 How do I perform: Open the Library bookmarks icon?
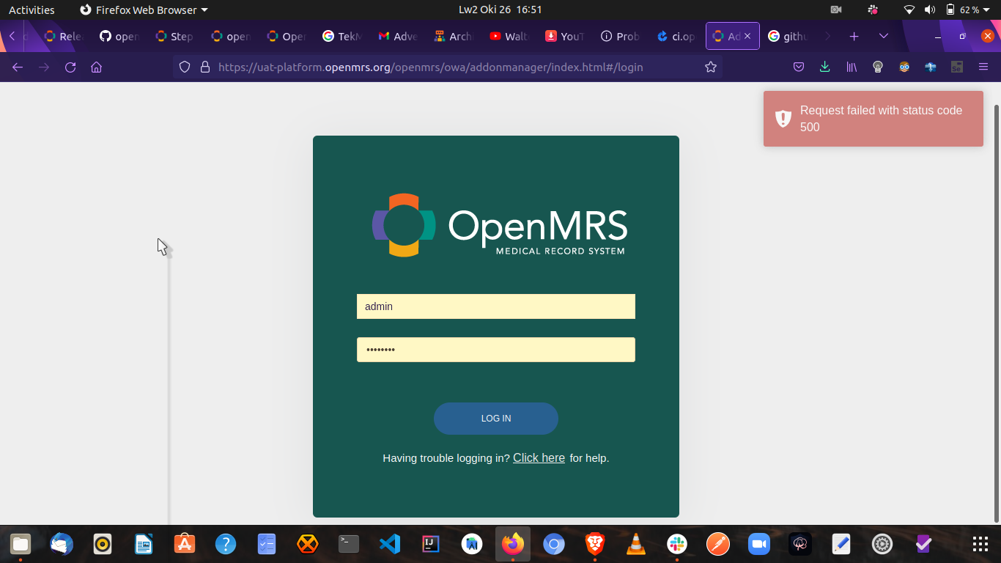tap(852, 67)
